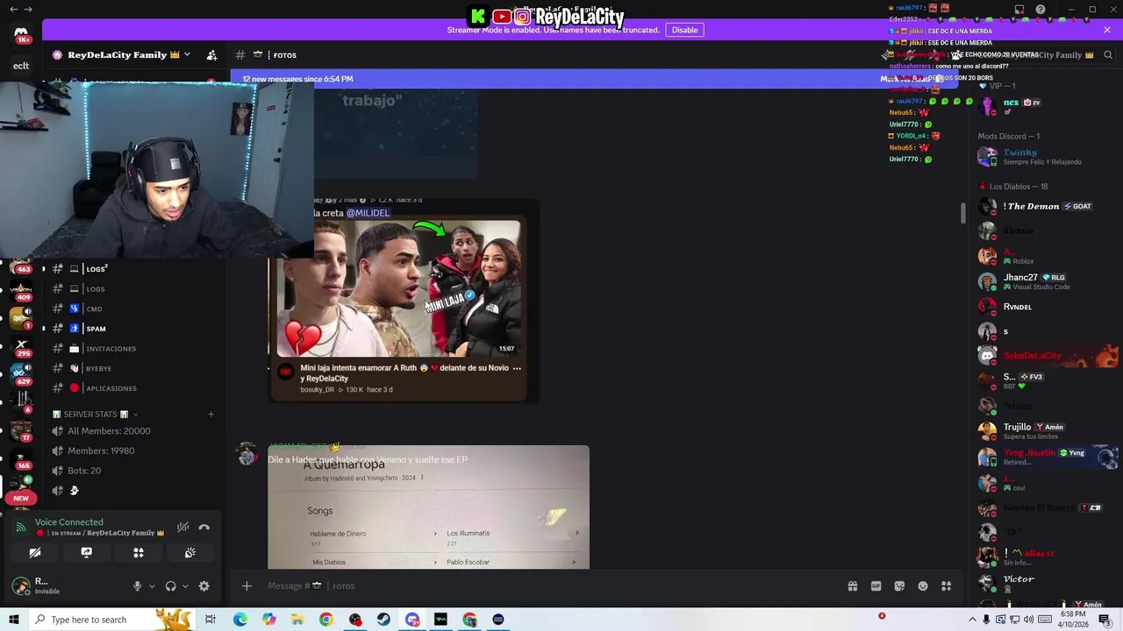Open the video's three-dot options menu
The image size is (1123, 631).
tap(517, 368)
